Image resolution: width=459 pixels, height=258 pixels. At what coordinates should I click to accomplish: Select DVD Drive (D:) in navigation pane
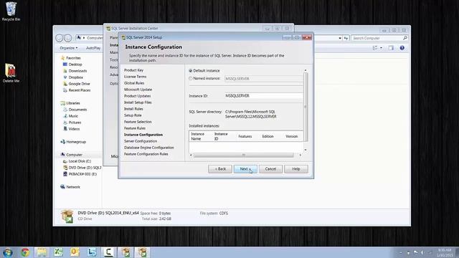85,168
